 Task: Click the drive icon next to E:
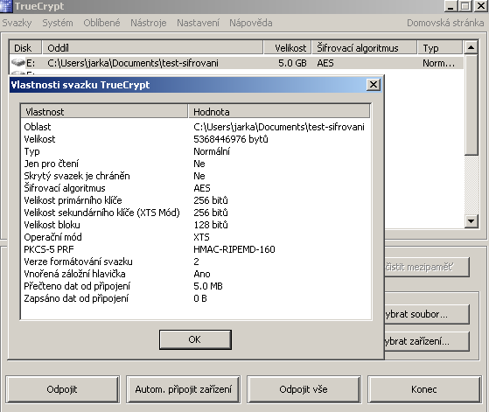click(18, 63)
